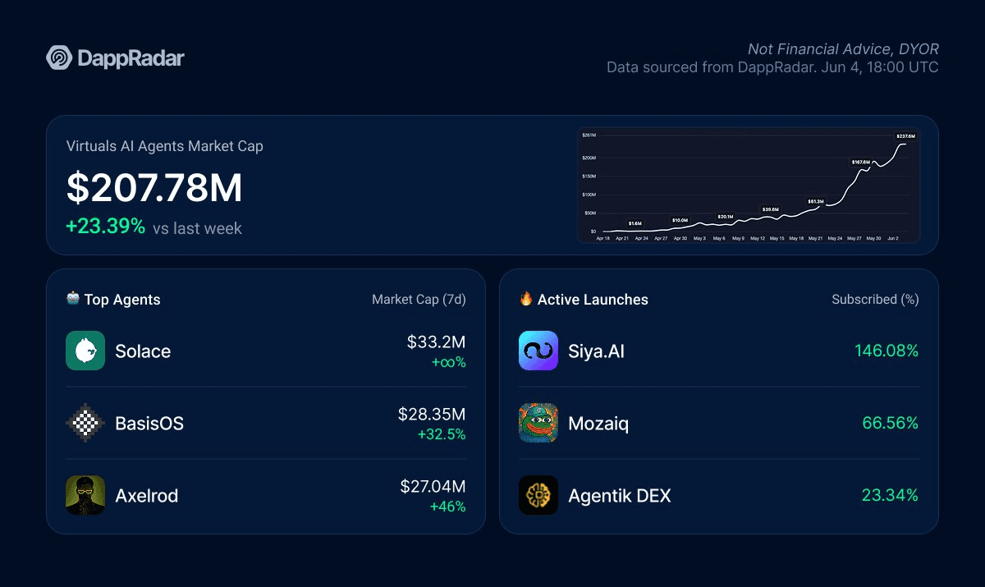This screenshot has width=985, height=587.
Task: Open the BasisOS agent name
Action: (149, 424)
